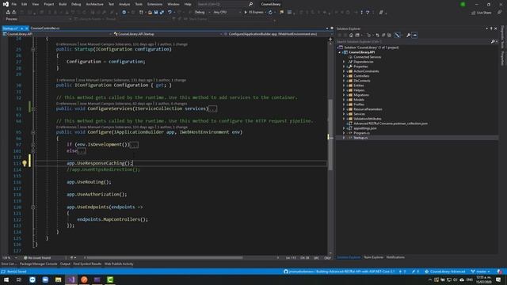Click the Show All Files icon
507x285 pixels.
point(389,35)
